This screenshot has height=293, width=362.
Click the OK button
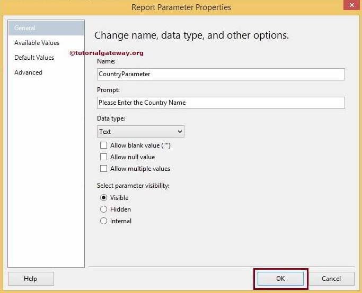tap(280, 279)
